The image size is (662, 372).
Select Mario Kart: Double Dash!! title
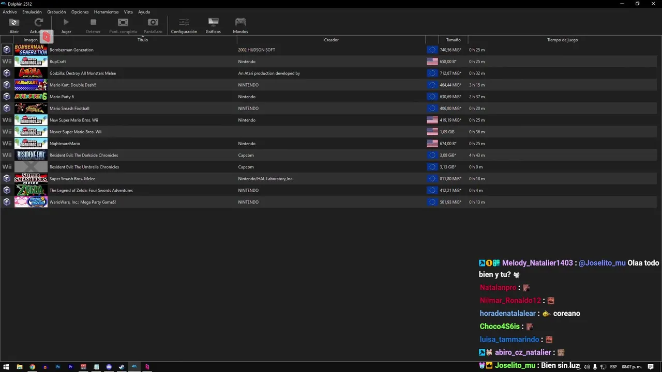[72, 85]
